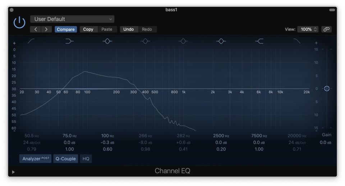Enable the 266 Hz parametric band icon
345x186 pixels.
(145, 42)
